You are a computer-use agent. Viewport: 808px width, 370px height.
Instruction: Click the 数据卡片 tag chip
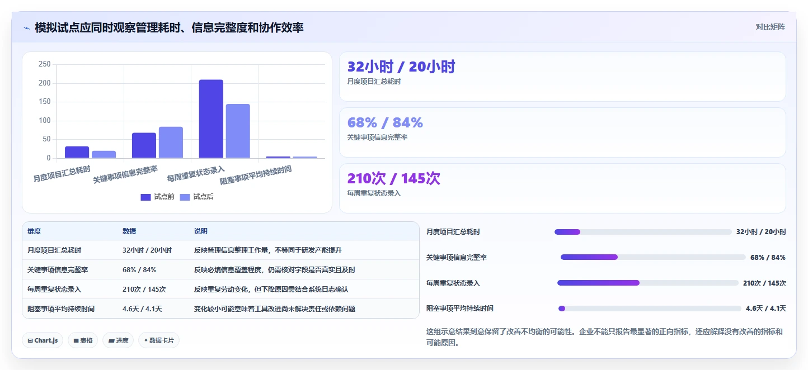pos(159,340)
